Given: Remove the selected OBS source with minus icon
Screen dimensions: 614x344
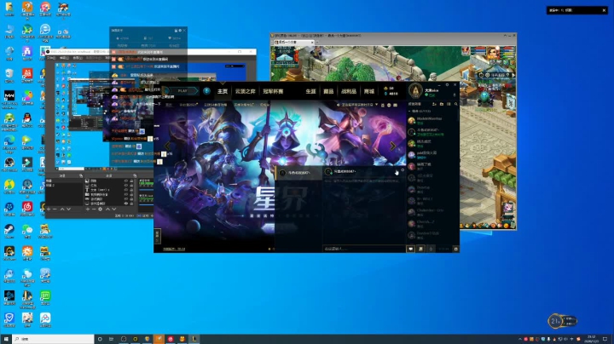Looking at the screenshot, I should pos(94,209).
